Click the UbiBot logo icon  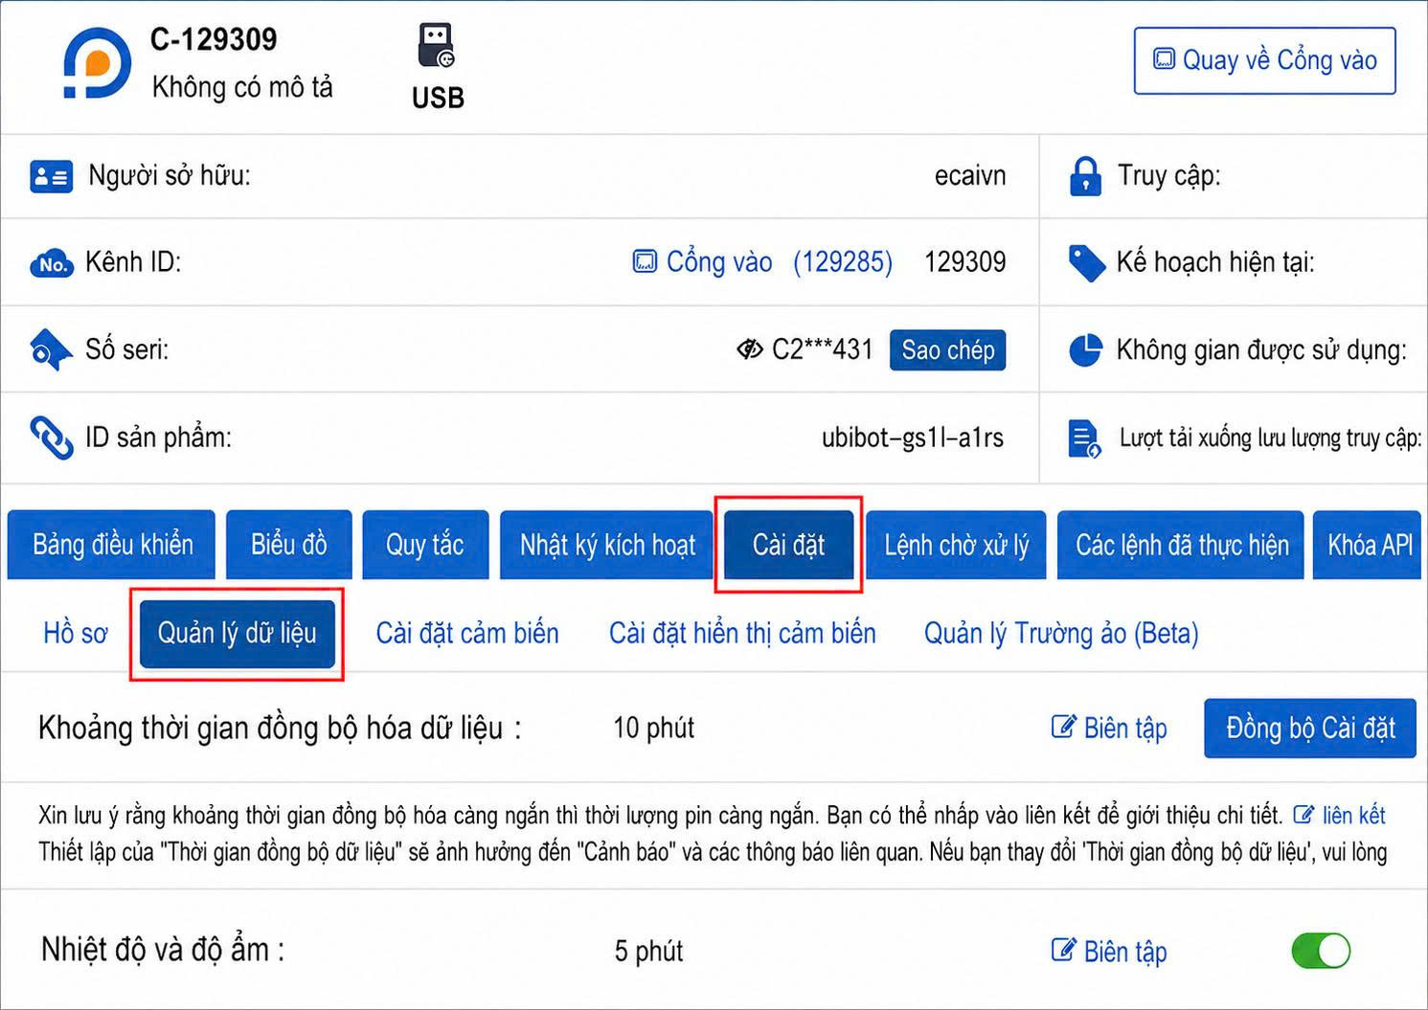pos(97,63)
